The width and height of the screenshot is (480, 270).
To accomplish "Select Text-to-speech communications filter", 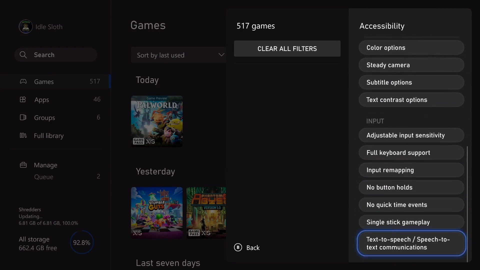I will click(x=411, y=243).
